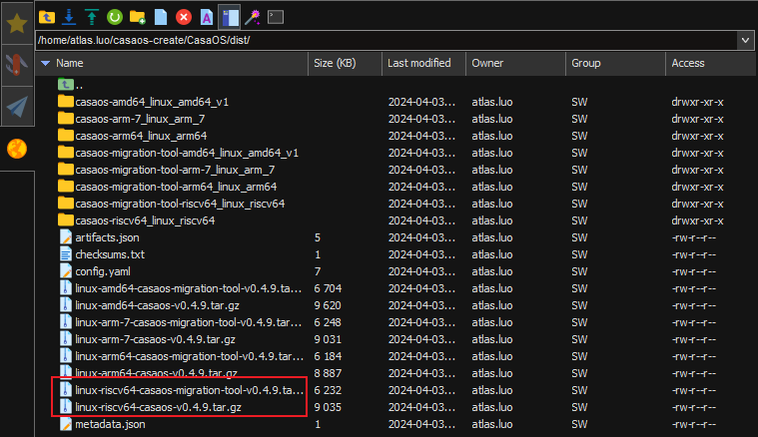Click the download selected files icon
758x437 pixels.
click(69, 17)
